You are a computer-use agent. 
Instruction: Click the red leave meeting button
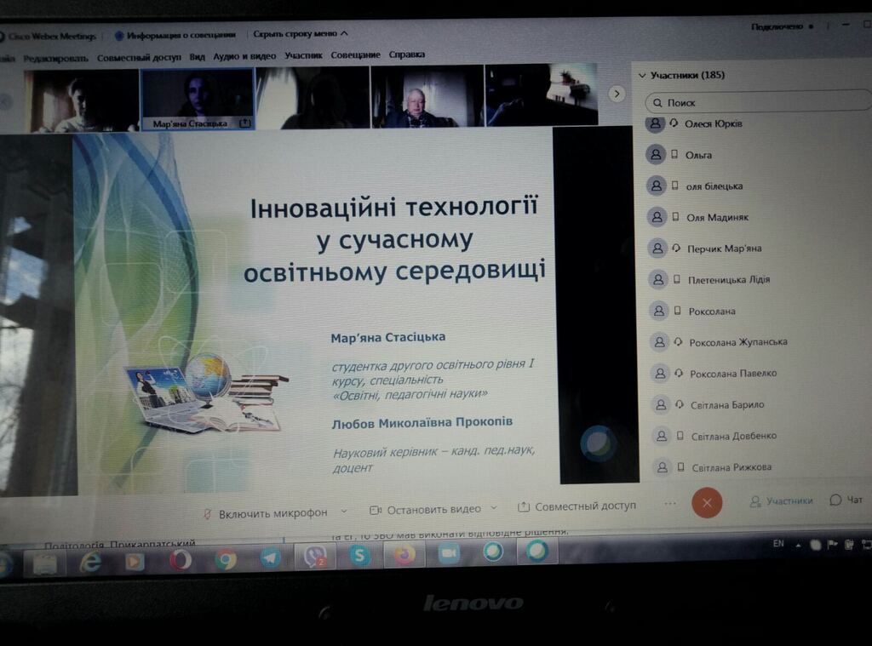[x=707, y=502]
